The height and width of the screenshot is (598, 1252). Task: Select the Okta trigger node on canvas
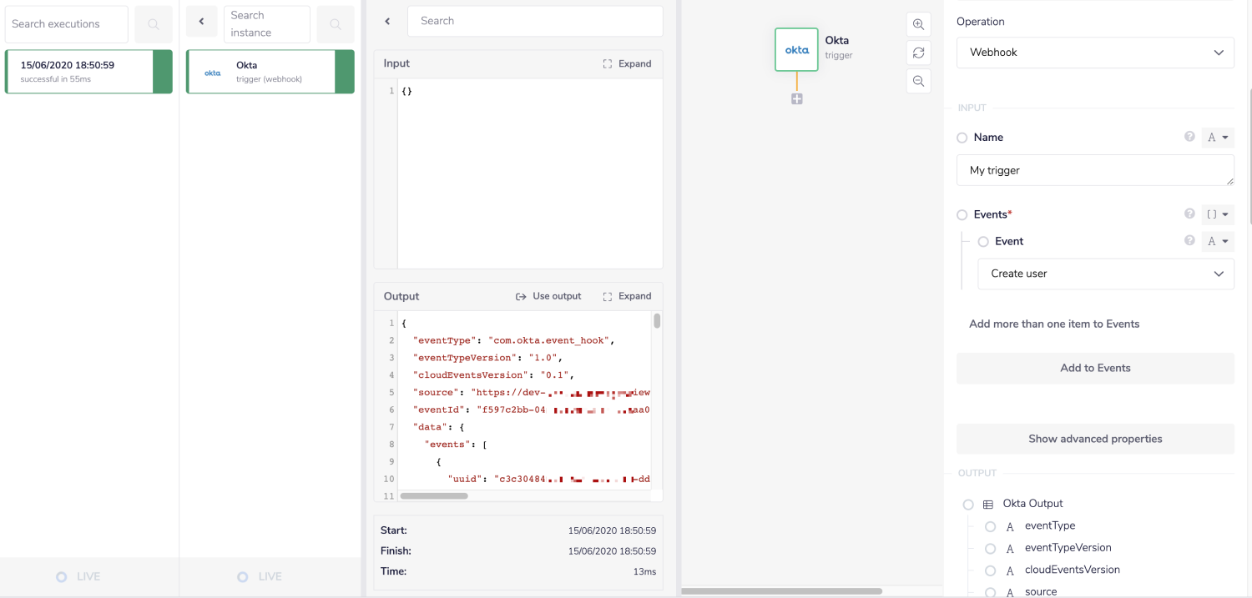[796, 50]
